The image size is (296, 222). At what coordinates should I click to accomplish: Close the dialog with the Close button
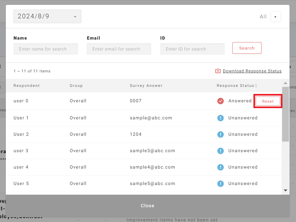pyautogui.click(x=147, y=206)
